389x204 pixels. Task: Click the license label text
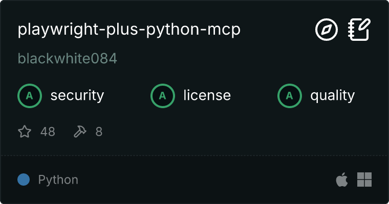click(207, 95)
